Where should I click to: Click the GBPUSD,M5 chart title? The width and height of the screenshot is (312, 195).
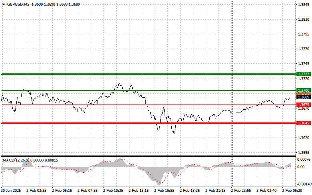click(18, 4)
